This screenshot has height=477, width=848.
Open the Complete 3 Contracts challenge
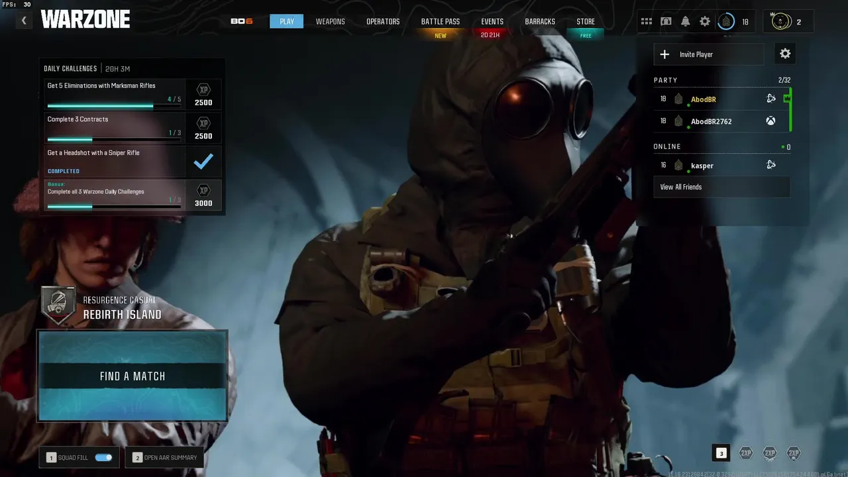(x=114, y=128)
